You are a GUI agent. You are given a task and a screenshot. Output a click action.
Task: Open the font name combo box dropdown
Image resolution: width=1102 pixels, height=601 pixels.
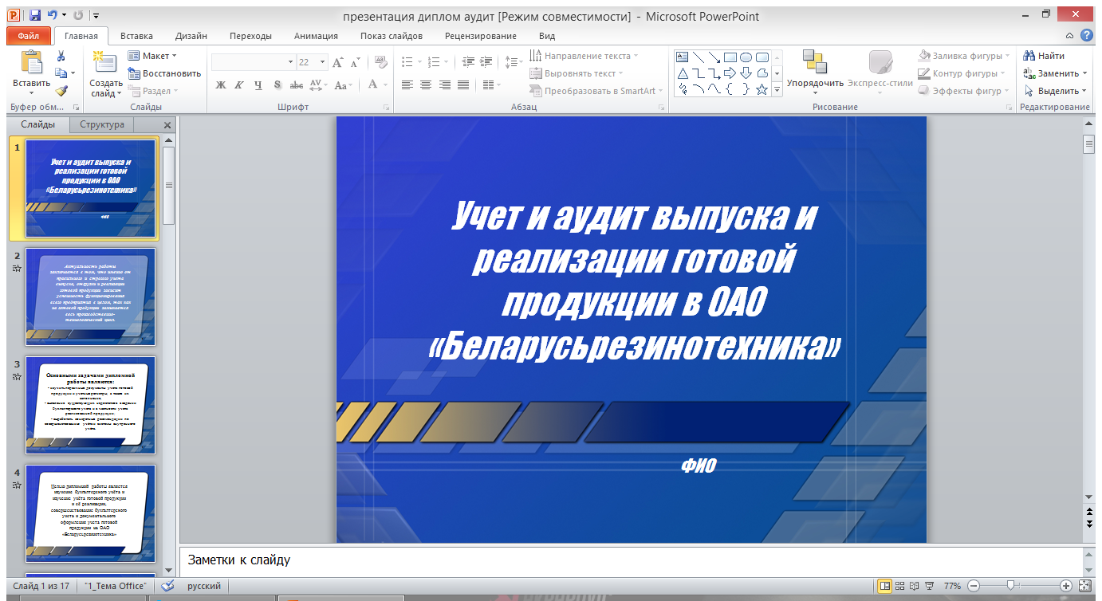pyautogui.click(x=290, y=62)
